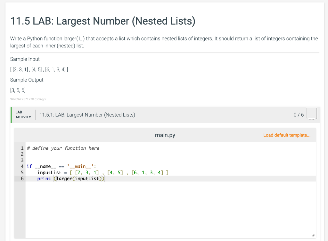This screenshot has height=241, width=328.
Task: Select the Sample Output list [3, 5, 6]
Action: [x=18, y=90]
